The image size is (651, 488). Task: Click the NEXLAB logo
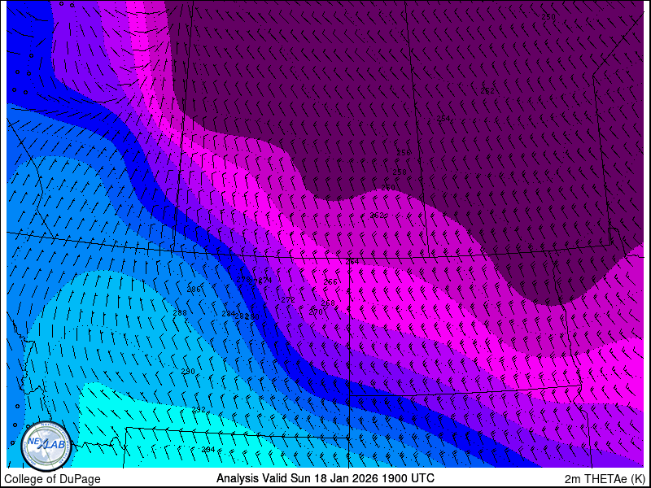(46, 447)
